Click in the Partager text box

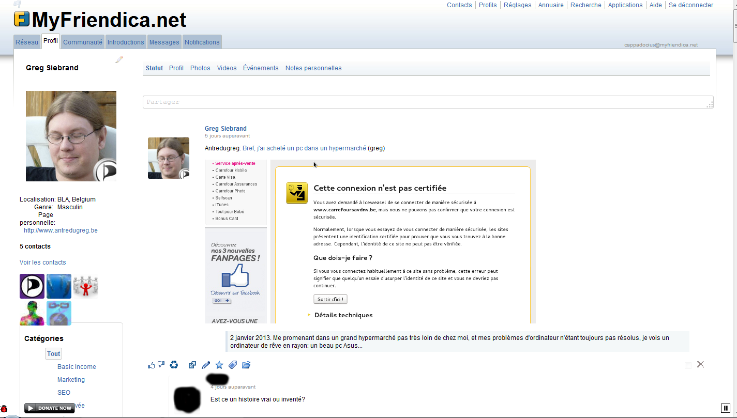point(428,102)
